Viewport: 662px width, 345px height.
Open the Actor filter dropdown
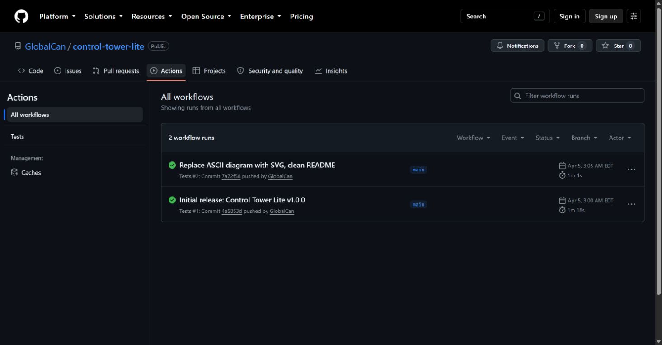(x=620, y=138)
